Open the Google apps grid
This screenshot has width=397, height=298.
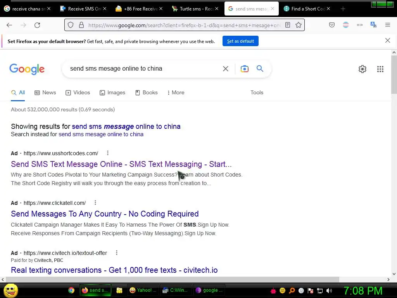coord(380,69)
